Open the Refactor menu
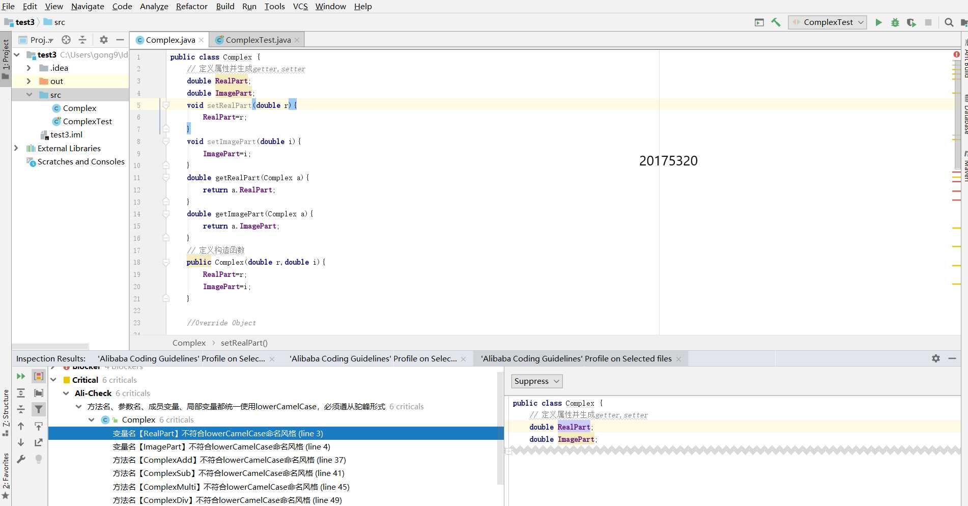 tap(192, 6)
